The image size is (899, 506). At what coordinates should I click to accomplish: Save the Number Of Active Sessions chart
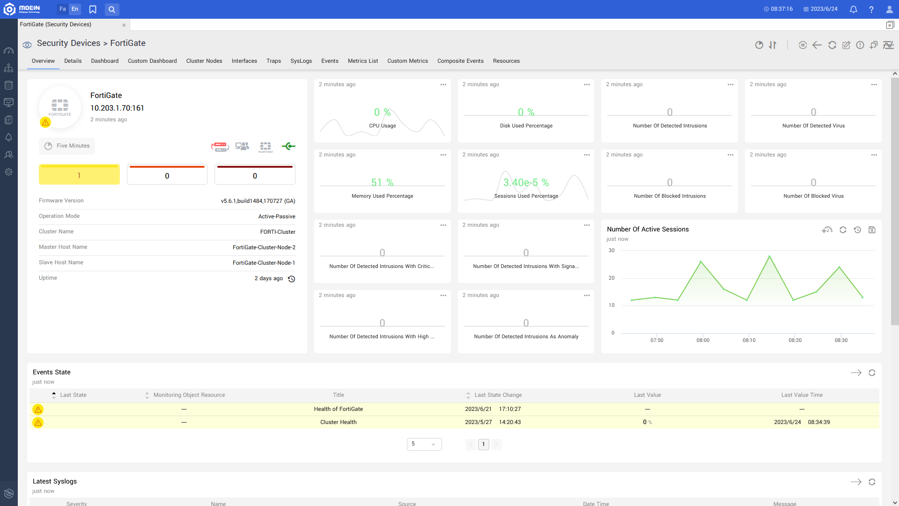pyautogui.click(x=872, y=230)
